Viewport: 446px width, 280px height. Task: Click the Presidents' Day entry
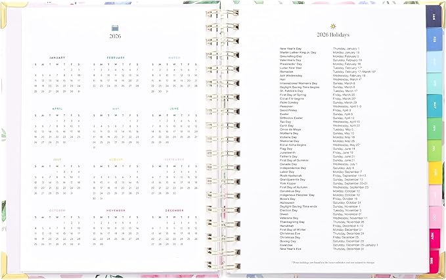tap(291, 64)
